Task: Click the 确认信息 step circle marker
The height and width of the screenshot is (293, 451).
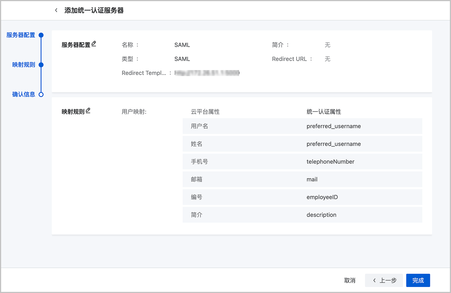Action: pos(41,95)
